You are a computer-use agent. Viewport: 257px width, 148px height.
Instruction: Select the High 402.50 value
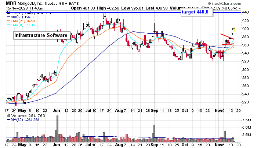point(108,8)
